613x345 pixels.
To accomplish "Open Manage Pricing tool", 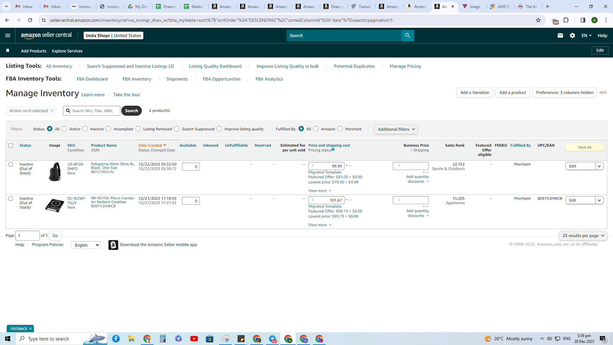I will tap(405, 66).
